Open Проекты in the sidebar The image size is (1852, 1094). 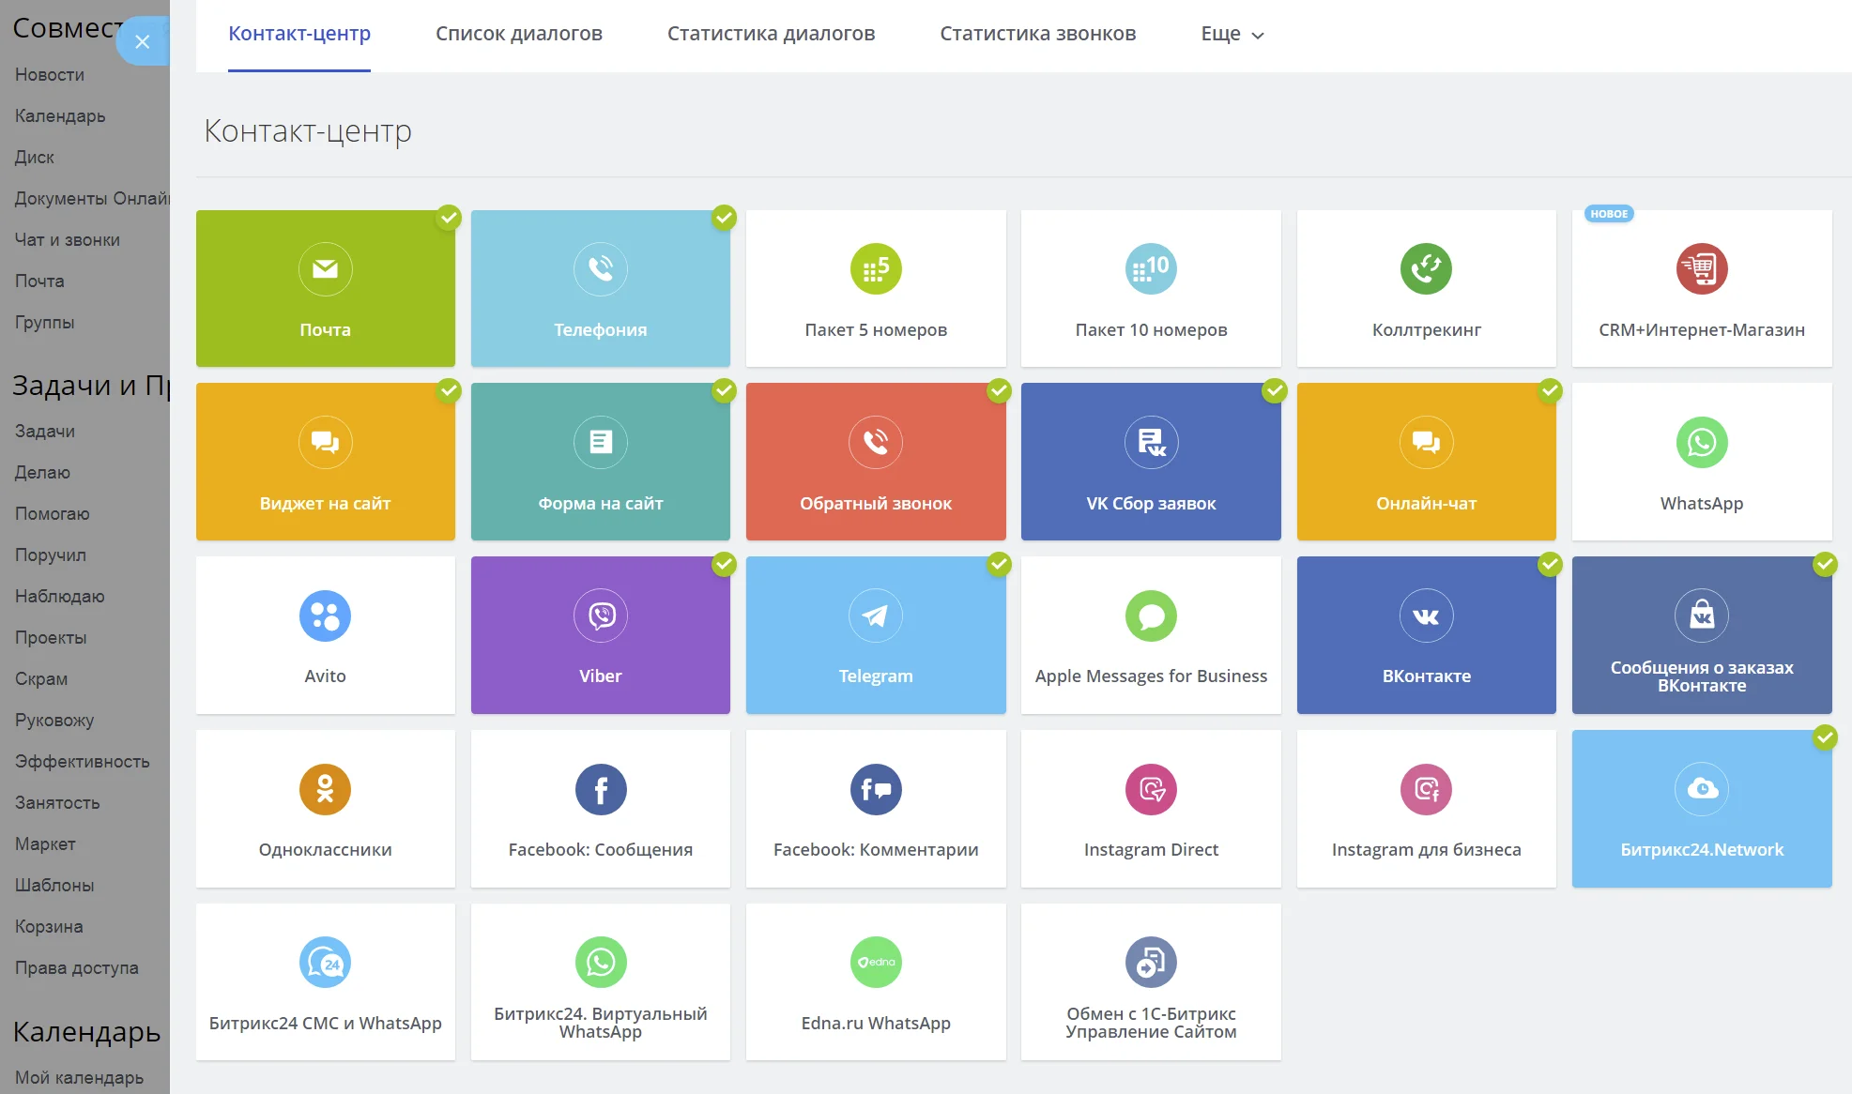pyautogui.click(x=51, y=638)
